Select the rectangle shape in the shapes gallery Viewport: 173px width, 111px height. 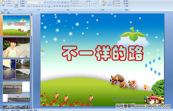pos(96,1)
